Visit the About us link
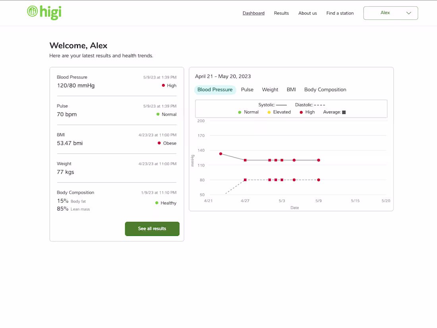Screen dimensions: 437x328 click(307, 13)
